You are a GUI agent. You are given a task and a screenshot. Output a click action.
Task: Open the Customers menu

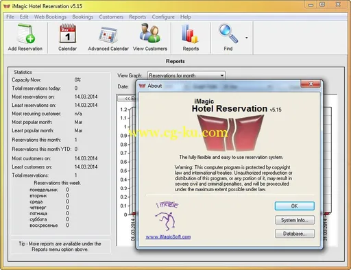tap(111, 17)
